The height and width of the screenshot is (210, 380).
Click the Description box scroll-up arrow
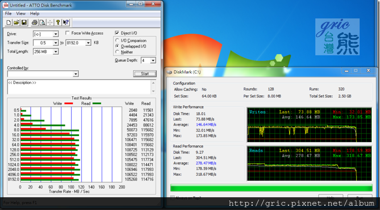pos(154,83)
